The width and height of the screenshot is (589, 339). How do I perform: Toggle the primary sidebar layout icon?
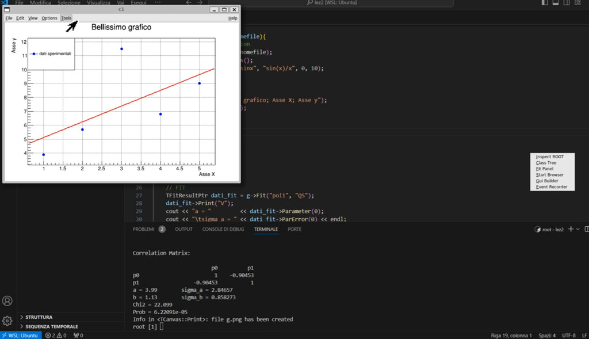546,3
